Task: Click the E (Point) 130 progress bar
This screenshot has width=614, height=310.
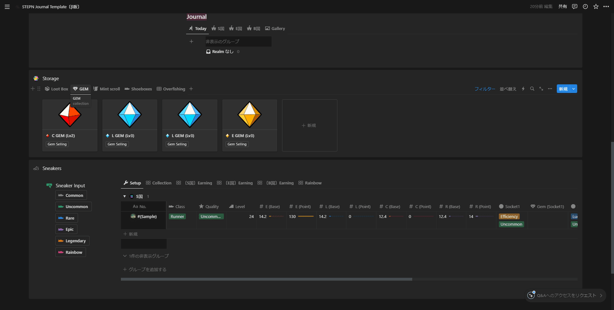Action: click(306, 216)
